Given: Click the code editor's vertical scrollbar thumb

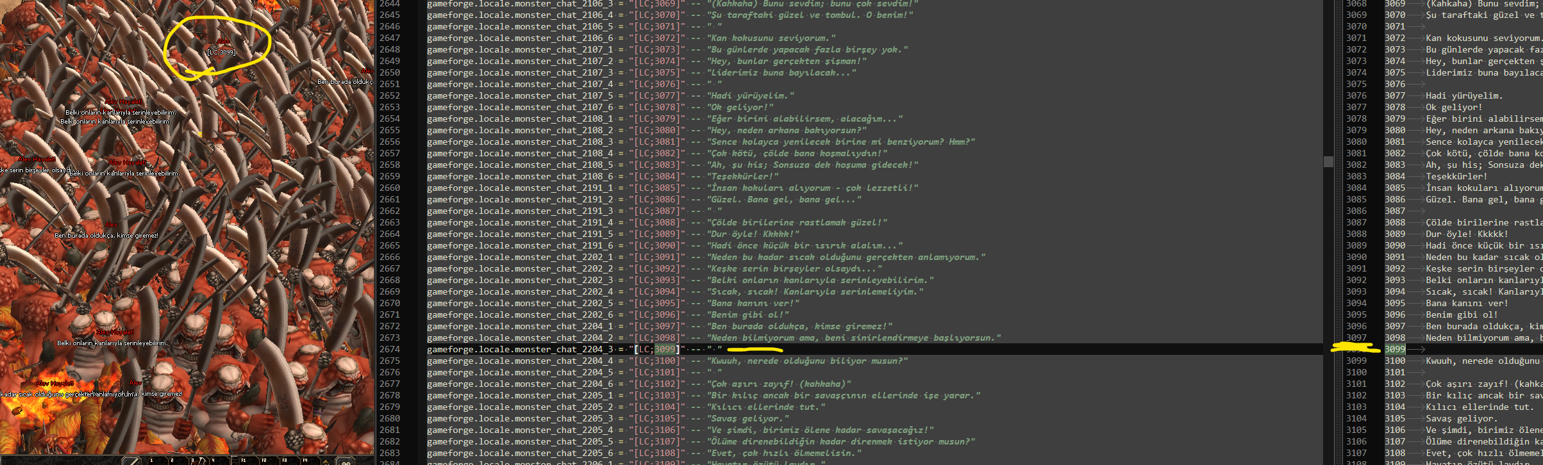Looking at the screenshot, I should point(1328,161).
